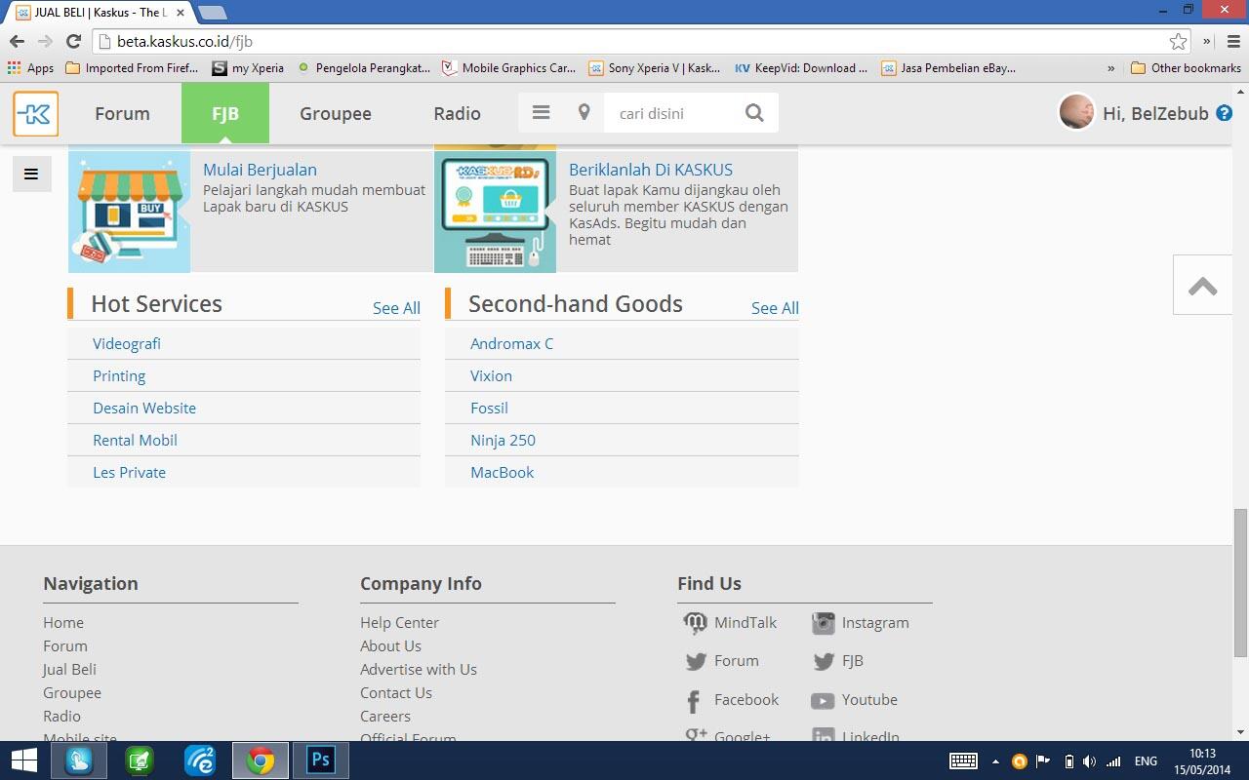Click the Mulai Berjualan shop thumbnail
The width and height of the screenshot is (1249, 780).
coord(129,212)
